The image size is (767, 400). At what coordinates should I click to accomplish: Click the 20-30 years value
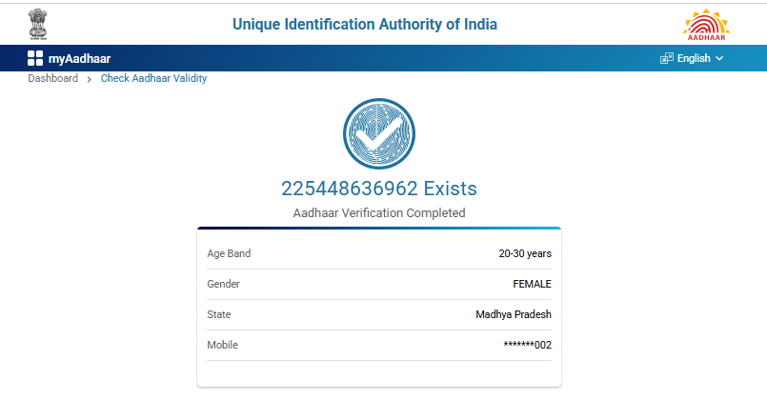(x=524, y=253)
